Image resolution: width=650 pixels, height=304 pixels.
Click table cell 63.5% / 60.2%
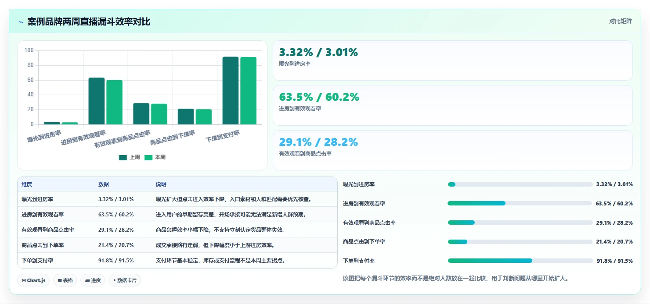(116, 215)
